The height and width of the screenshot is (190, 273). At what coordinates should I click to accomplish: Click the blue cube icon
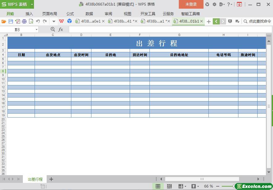[x=69, y=21]
